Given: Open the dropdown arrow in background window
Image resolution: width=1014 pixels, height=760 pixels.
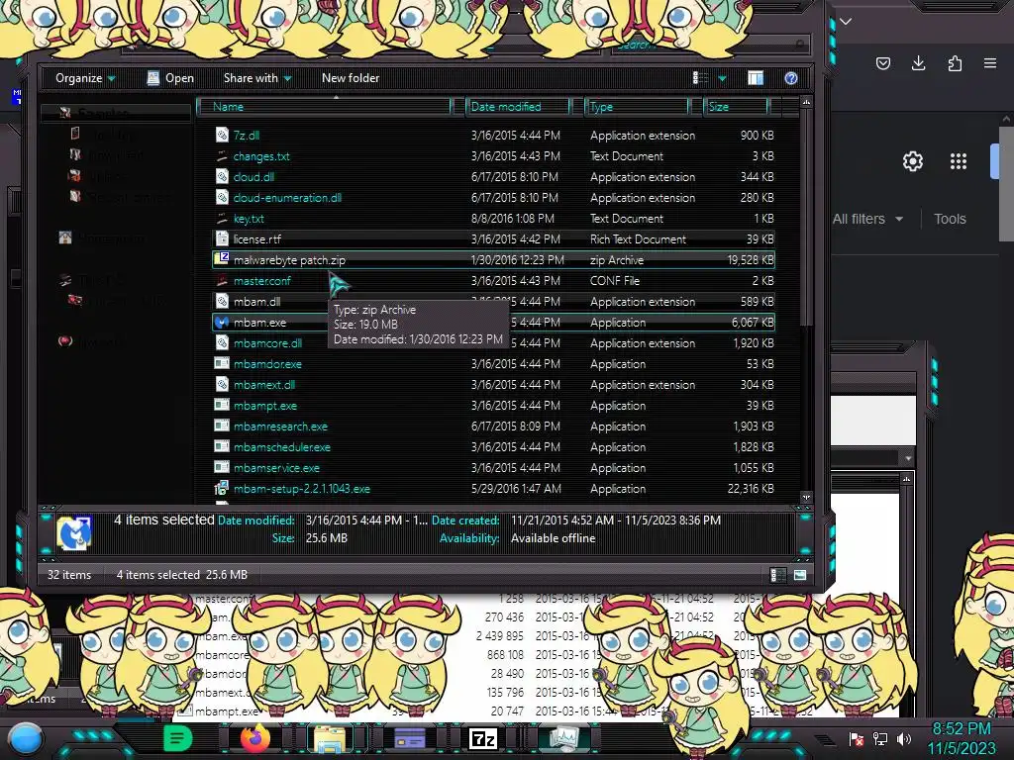Looking at the screenshot, I should (x=908, y=458).
